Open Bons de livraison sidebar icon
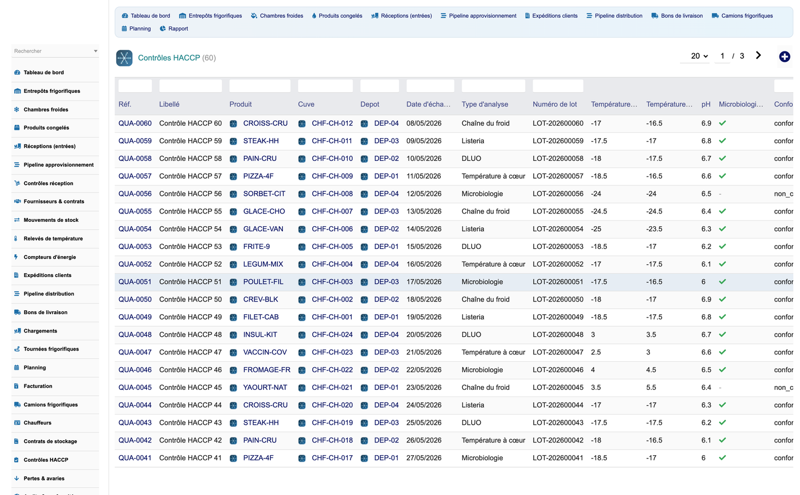The image size is (800, 495). pos(17,312)
